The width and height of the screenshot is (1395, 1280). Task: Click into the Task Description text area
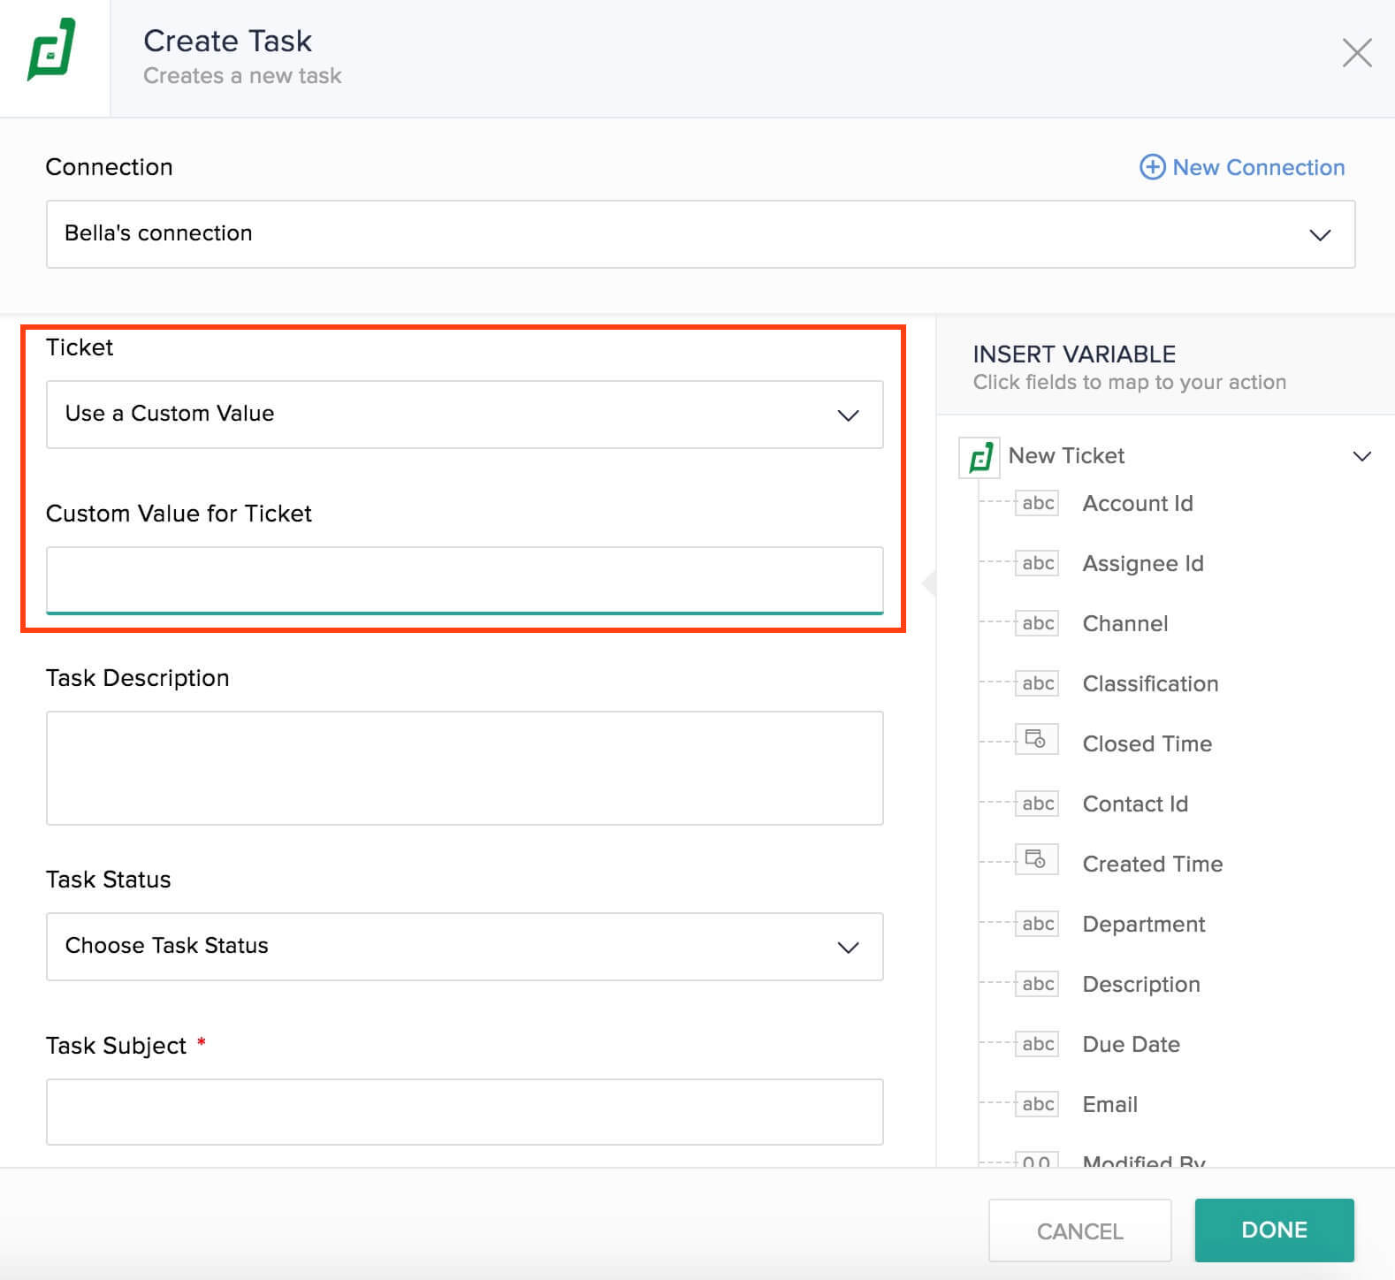click(x=464, y=768)
